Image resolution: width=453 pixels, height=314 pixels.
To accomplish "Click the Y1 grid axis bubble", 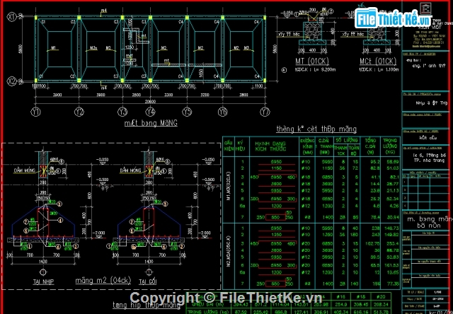I will tap(36, 112).
